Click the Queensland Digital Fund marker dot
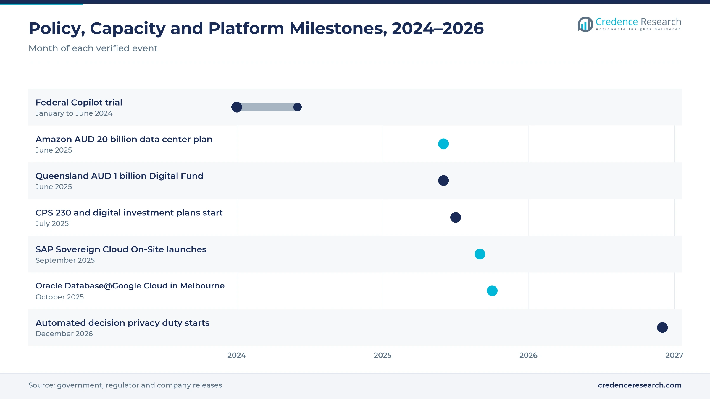This screenshot has height=399, width=710. point(443,180)
